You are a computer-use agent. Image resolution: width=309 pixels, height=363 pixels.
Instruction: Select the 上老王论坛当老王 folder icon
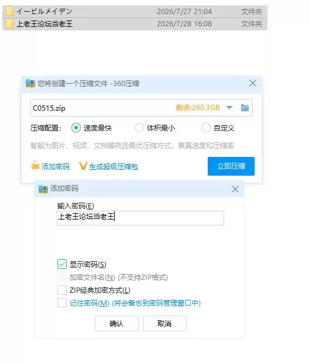click(x=9, y=23)
